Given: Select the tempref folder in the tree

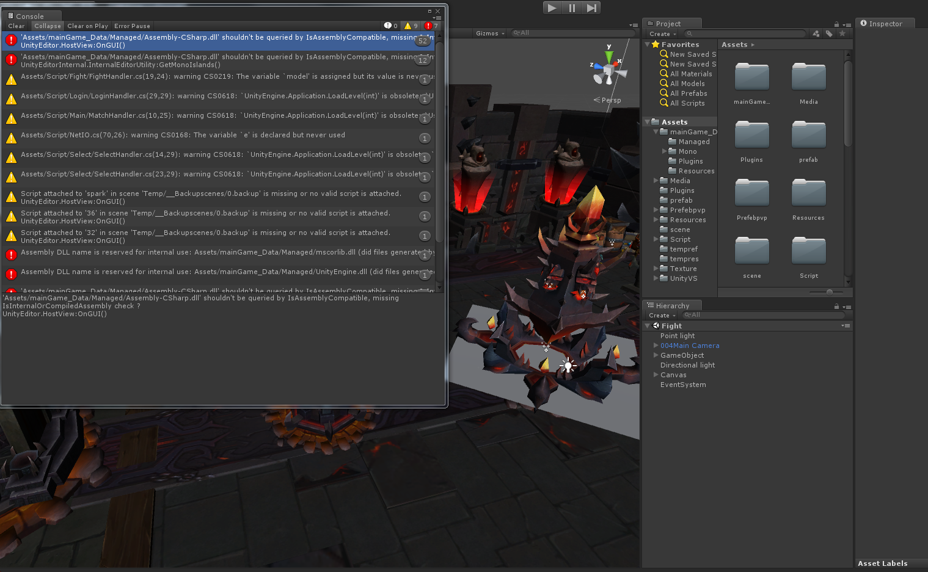Looking at the screenshot, I should [684, 249].
